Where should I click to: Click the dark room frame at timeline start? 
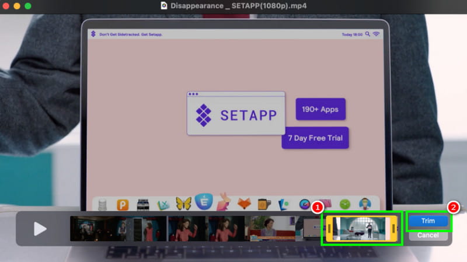pyautogui.click(x=93, y=229)
